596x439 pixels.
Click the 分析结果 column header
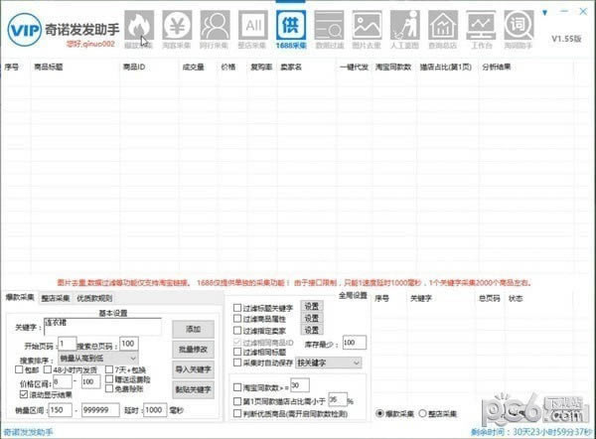(497, 67)
